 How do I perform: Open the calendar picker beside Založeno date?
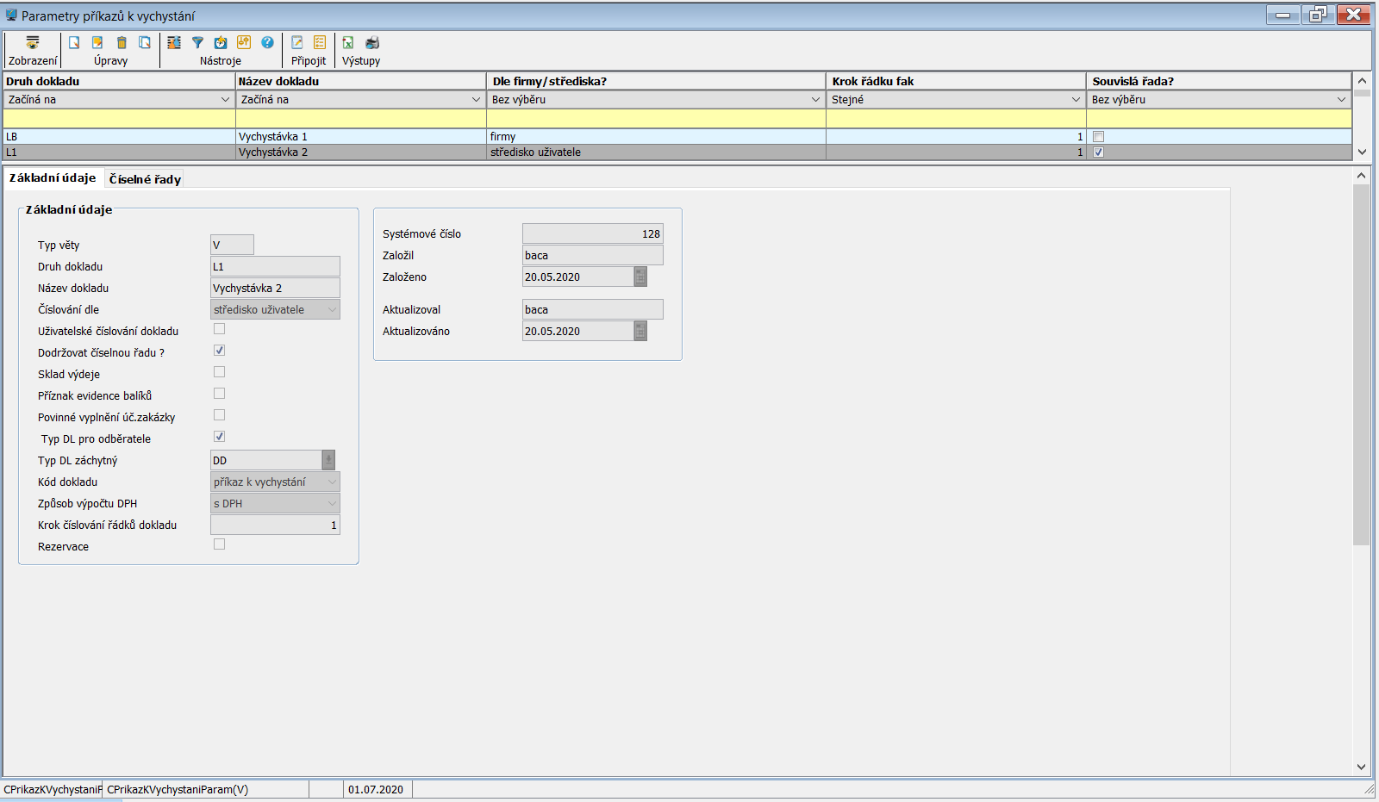(x=640, y=277)
